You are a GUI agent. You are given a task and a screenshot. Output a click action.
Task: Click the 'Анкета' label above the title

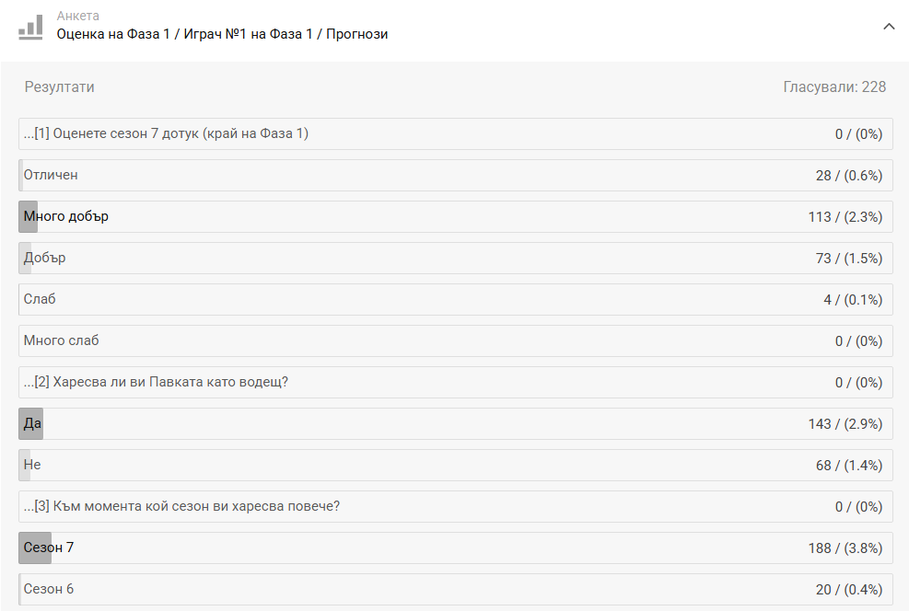pos(78,17)
